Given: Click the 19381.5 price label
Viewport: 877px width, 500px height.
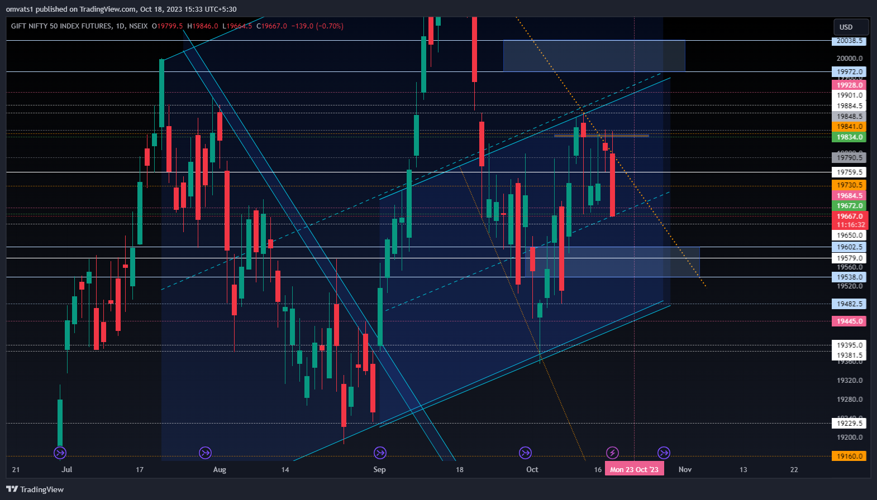Looking at the screenshot, I should coord(849,355).
